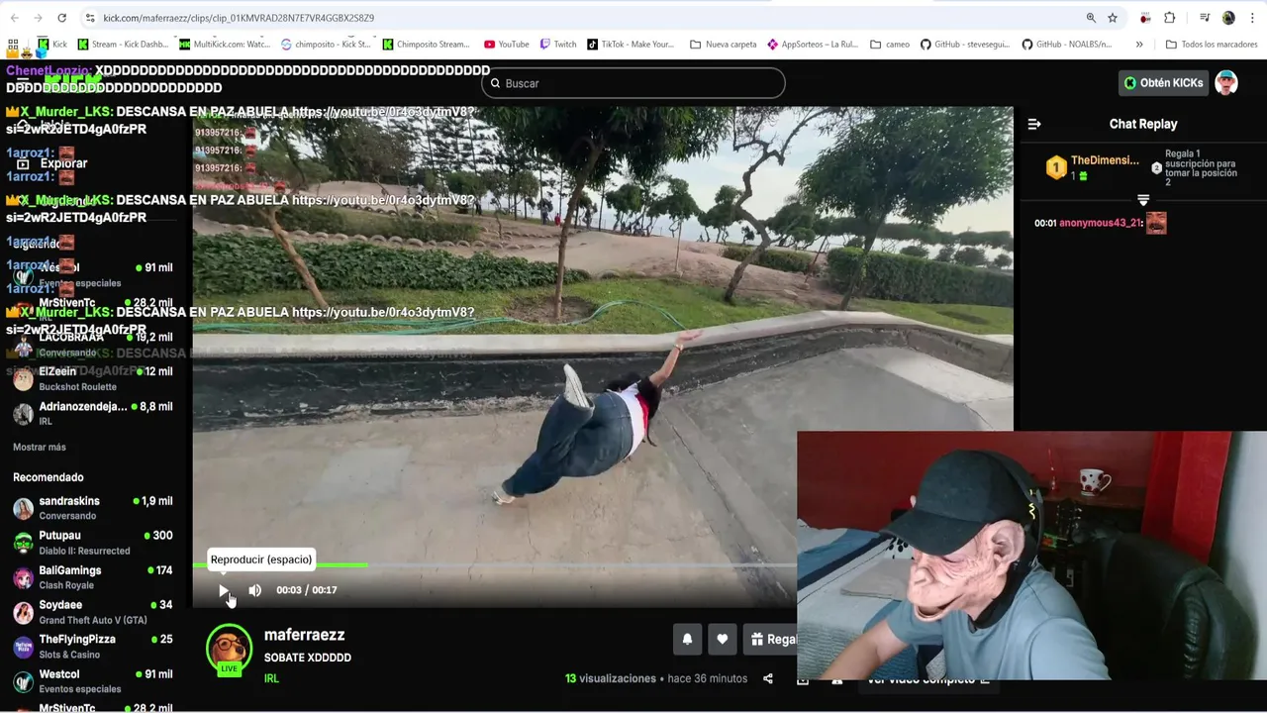The width and height of the screenshot is (1267, 713).
Task: Open BaliGamings recommended channel
Action: [x=93, y=577]
